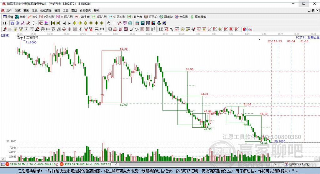Select the percentage % tool
Viewport: 320px width, 174px height.
click(172, 29)
